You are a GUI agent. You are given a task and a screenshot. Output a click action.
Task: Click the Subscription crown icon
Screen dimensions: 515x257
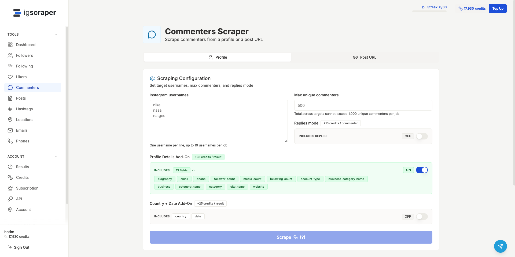coord(10,188)
